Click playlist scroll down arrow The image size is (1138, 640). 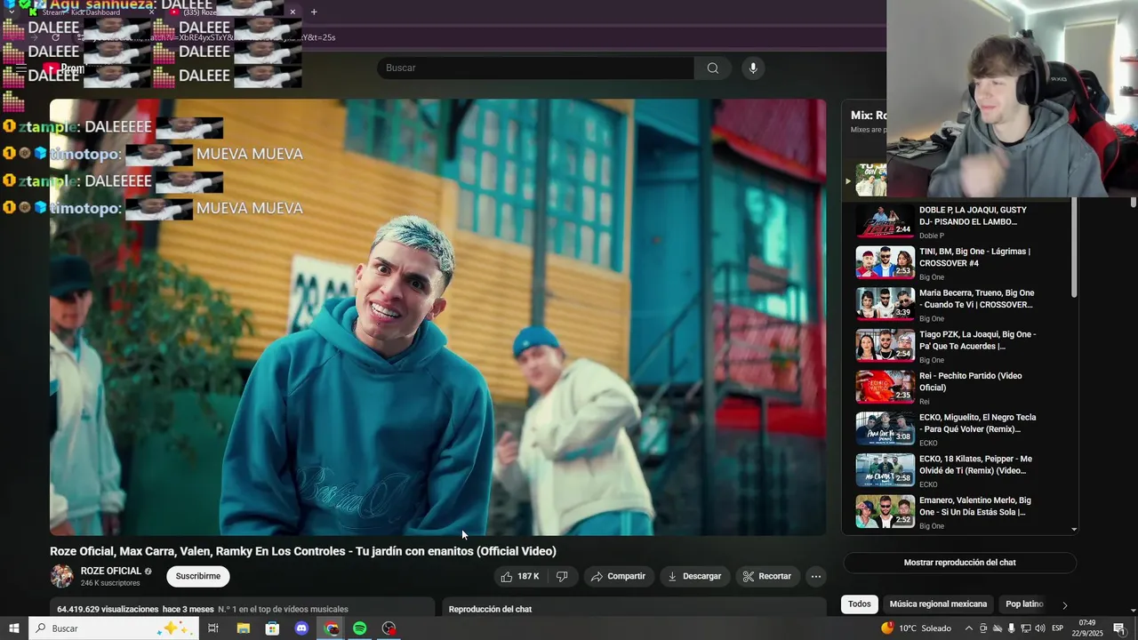(x=1074, y=530)
